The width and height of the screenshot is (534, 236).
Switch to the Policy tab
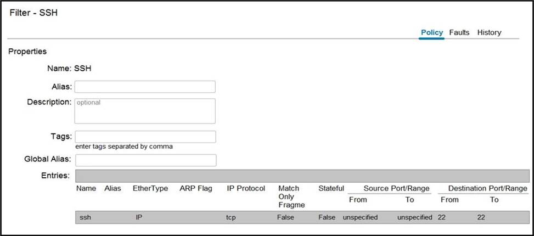coord(431,32)
